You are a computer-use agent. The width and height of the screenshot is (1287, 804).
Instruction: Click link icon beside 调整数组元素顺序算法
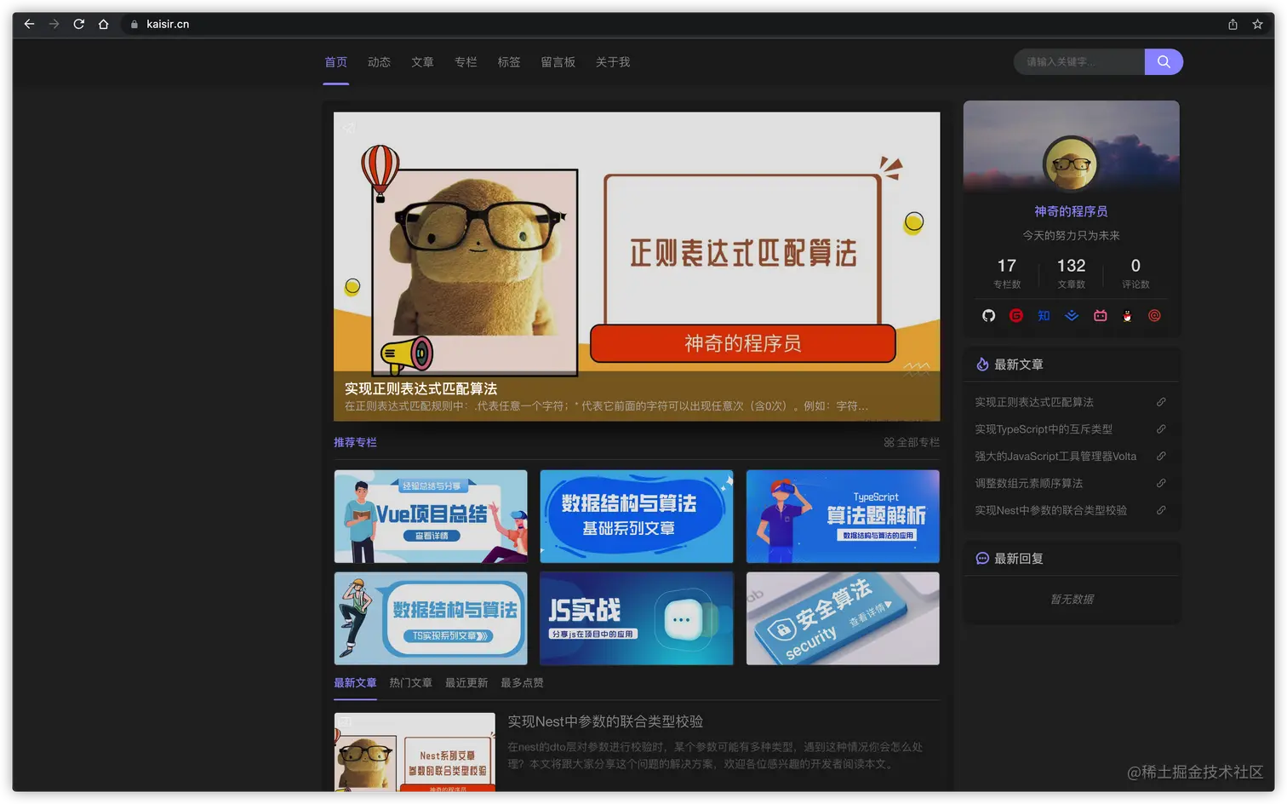1161,483
